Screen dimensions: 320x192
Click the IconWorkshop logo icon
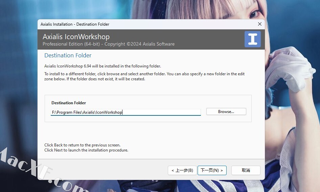(253, 39)
